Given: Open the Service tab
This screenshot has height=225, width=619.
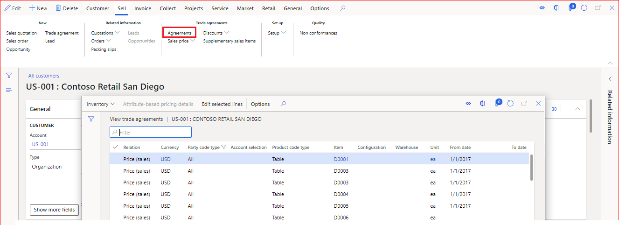Looking at the screenshot, I should (220, 8).
